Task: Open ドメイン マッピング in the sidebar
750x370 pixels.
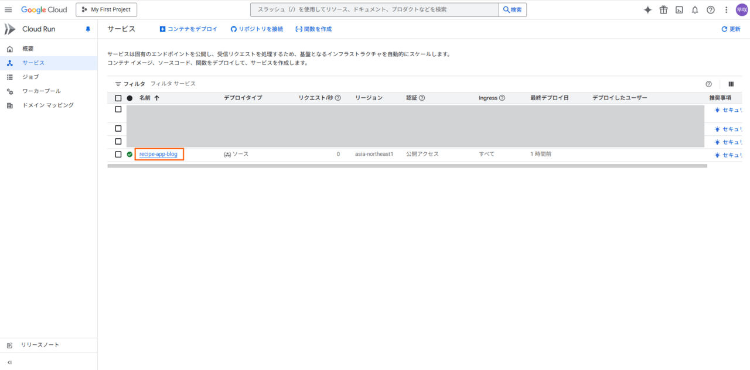Action: 48,105
